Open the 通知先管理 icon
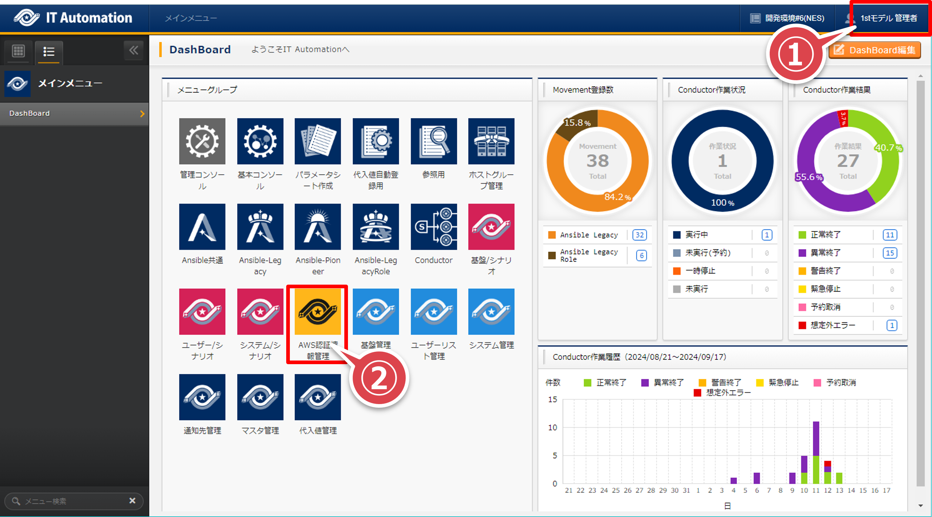This screenshot has height=517, width=932. click(202, 397)
